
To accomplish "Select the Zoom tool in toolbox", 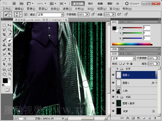I will point(10,74).
